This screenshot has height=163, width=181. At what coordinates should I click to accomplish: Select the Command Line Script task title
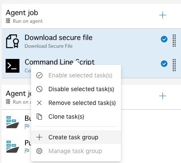60,62
